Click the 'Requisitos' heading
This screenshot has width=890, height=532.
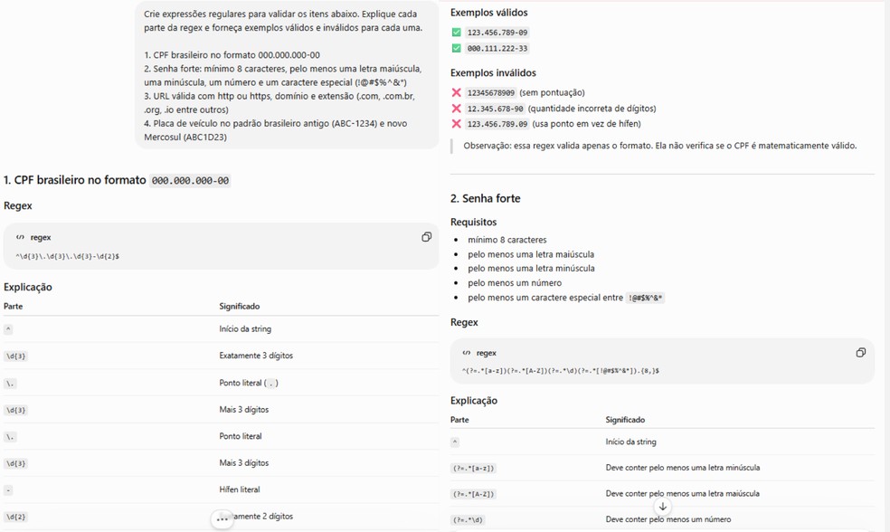[473, 222]
